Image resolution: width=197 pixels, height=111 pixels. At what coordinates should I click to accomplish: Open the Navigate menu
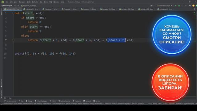coord(22,2)
